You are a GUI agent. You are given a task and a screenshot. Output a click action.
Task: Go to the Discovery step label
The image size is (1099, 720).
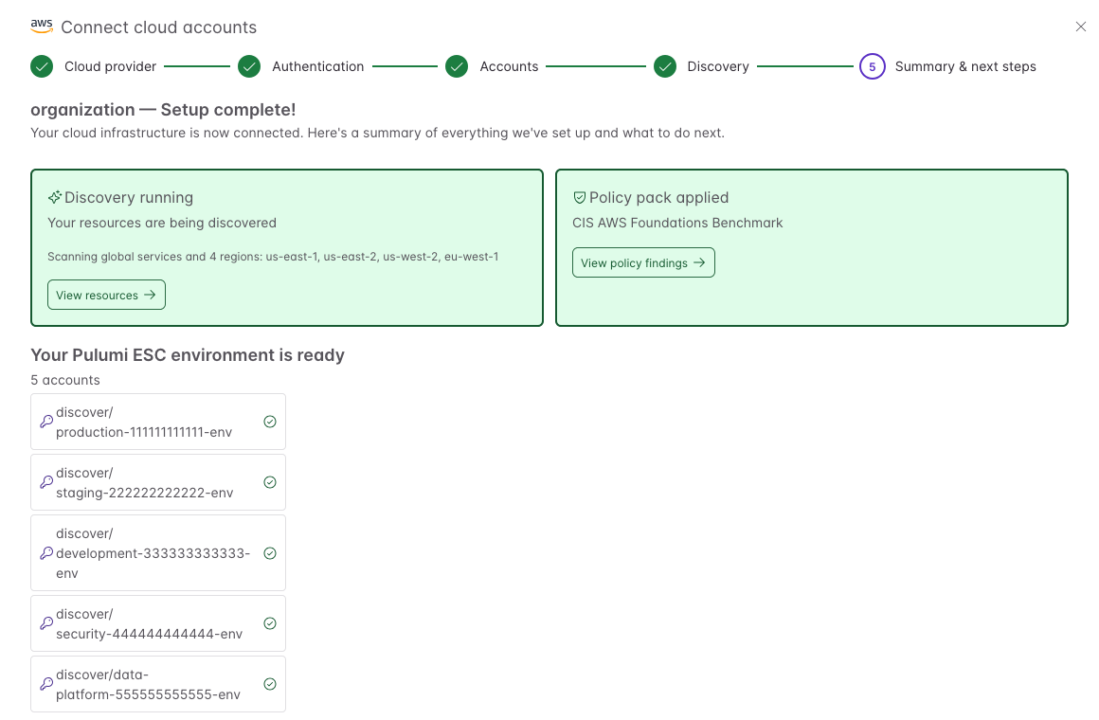718,66
